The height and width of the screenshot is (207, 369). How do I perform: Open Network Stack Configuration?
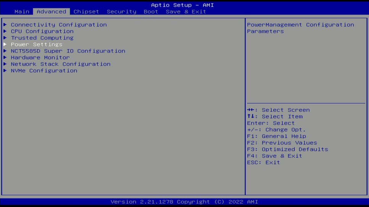click(60, 64)
